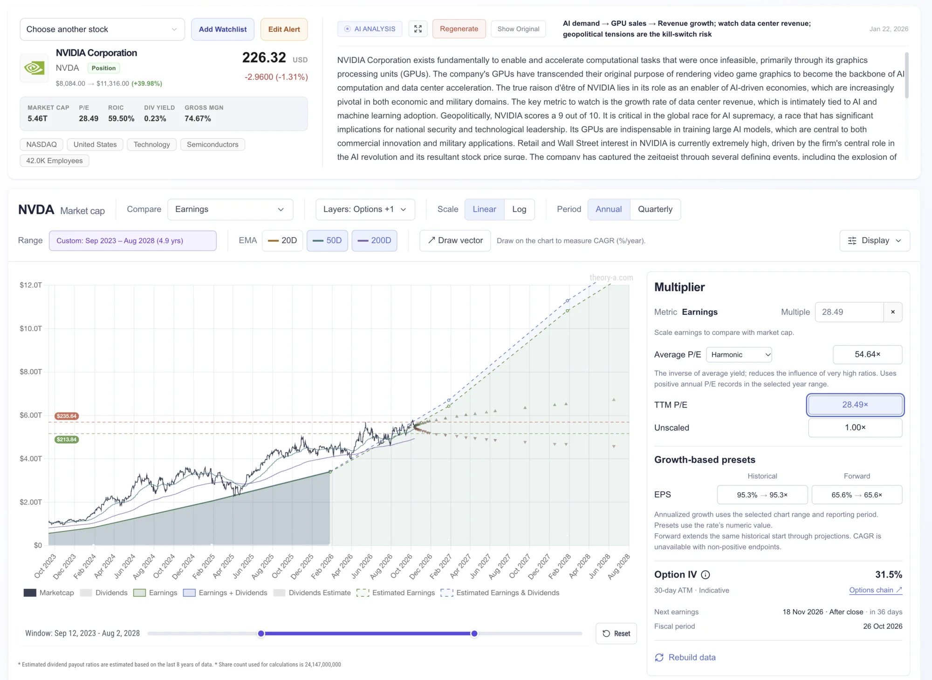
Task: Click the Add Watchlist button
Action: click(x=223, y=29)
